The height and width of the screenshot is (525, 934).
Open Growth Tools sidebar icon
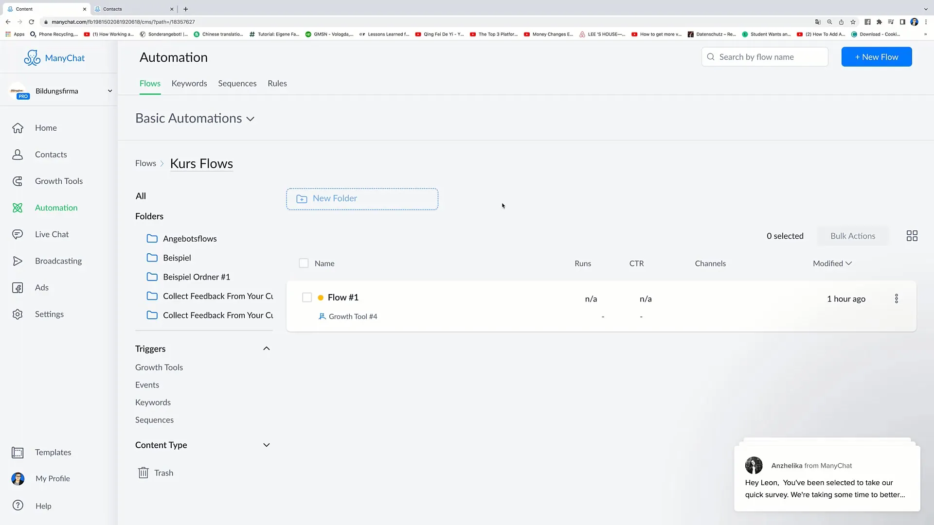coord(18,181)
